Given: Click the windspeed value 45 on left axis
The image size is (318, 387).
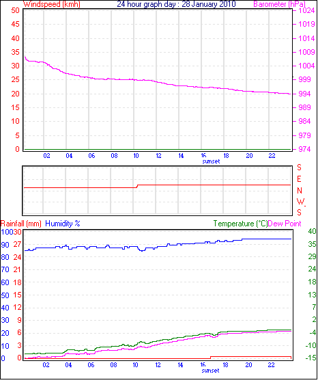Looking at the screenshot, I should click(15, 24).
